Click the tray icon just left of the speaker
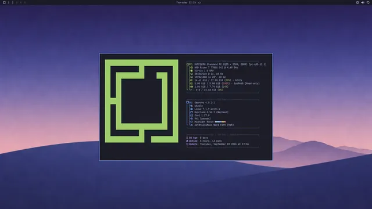Screen dimensions: 372x209 357,2
